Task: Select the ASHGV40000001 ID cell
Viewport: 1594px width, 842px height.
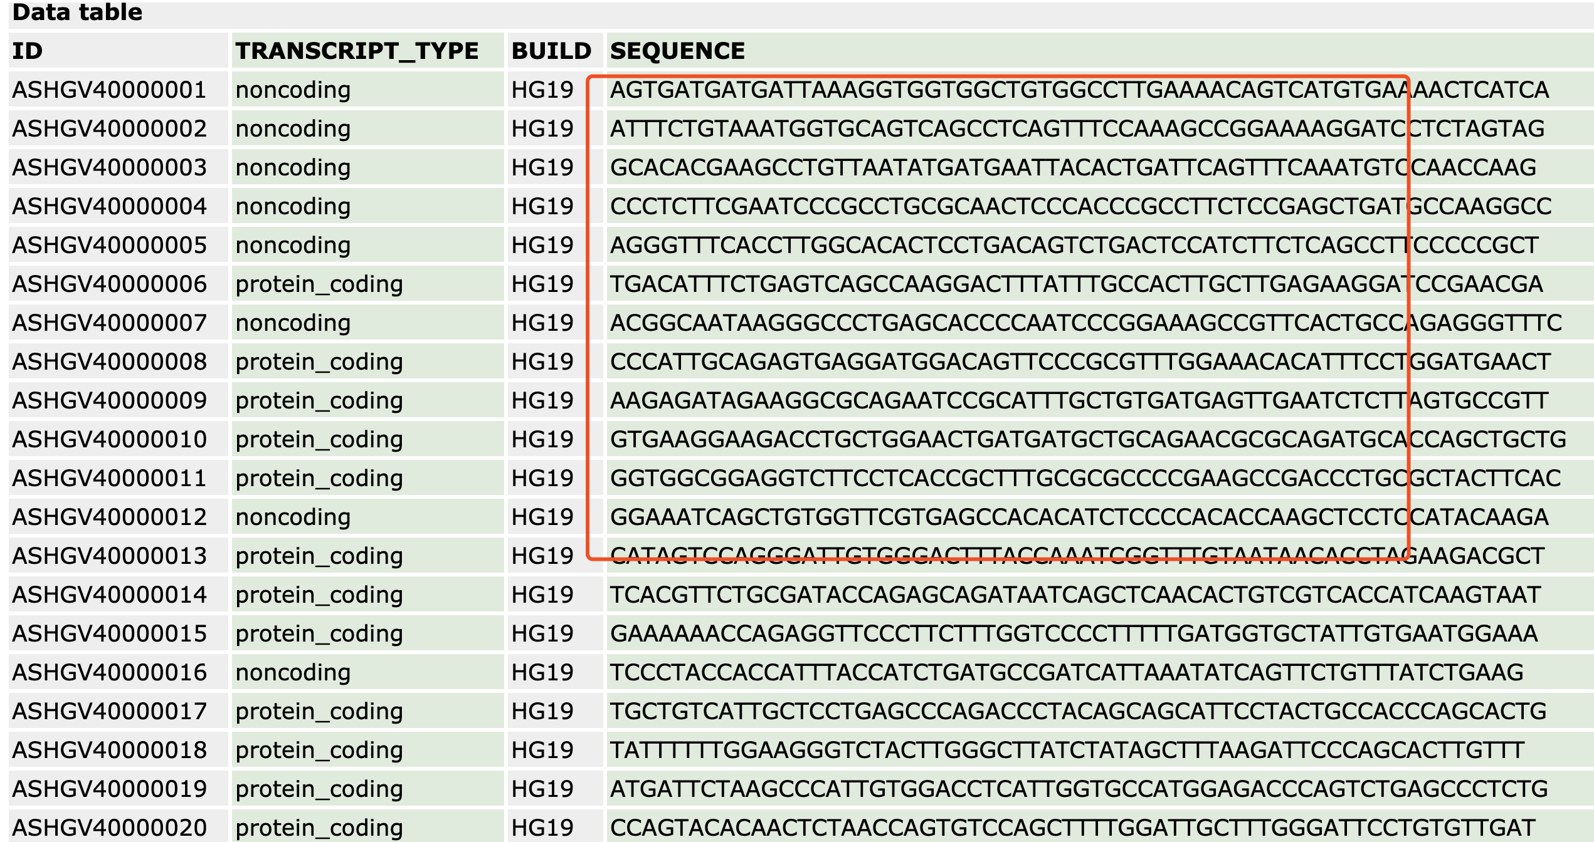Action: coord(109,90)
